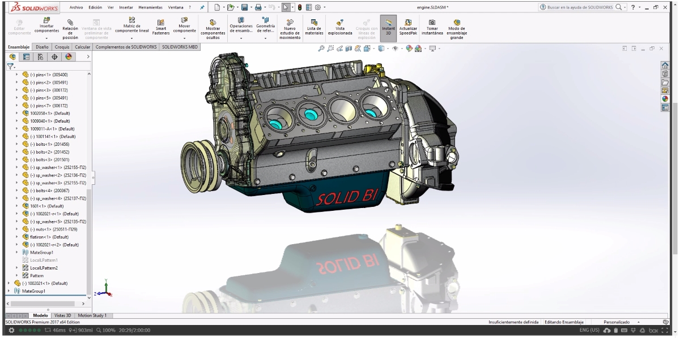The width and height of the screenshot is (680, 338).
Task: Open Motion Study 1 tab
Action: click(x=92, y=315)
